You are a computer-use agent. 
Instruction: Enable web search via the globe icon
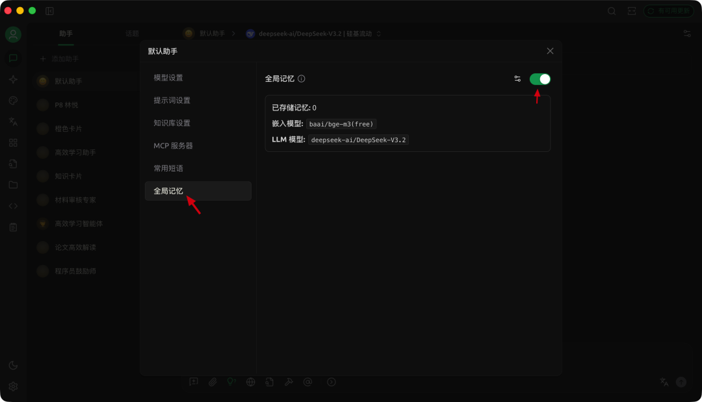pyautogui.click(x=250, y=382)
